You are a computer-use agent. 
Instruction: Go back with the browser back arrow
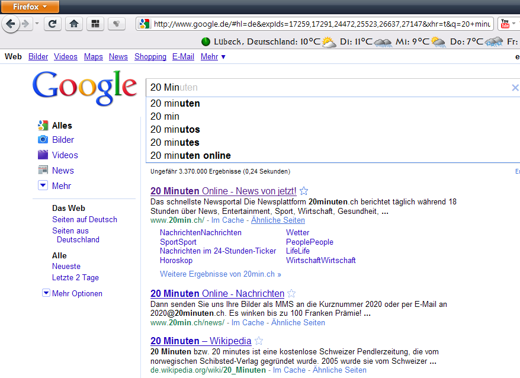coord(11,24)
